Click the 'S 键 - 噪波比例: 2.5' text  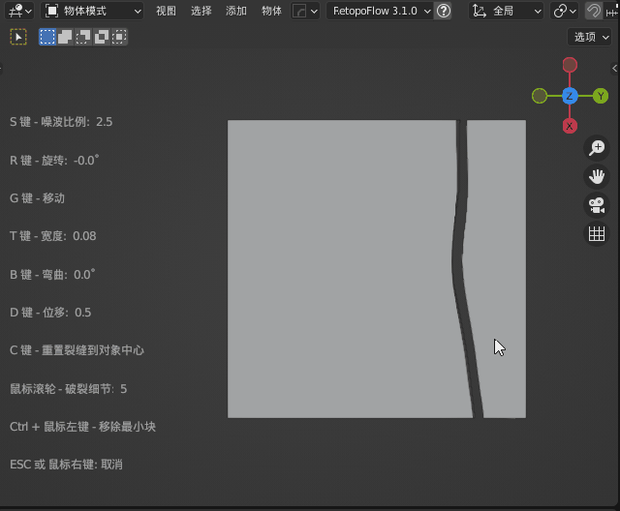(x=61, y=122)
